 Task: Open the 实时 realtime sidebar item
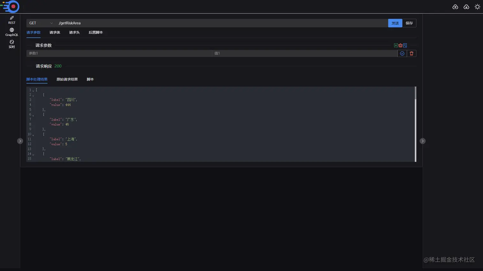tap(12, 44)
